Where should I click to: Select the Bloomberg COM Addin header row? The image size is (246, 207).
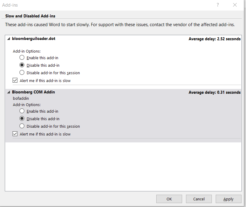(33, 92)
